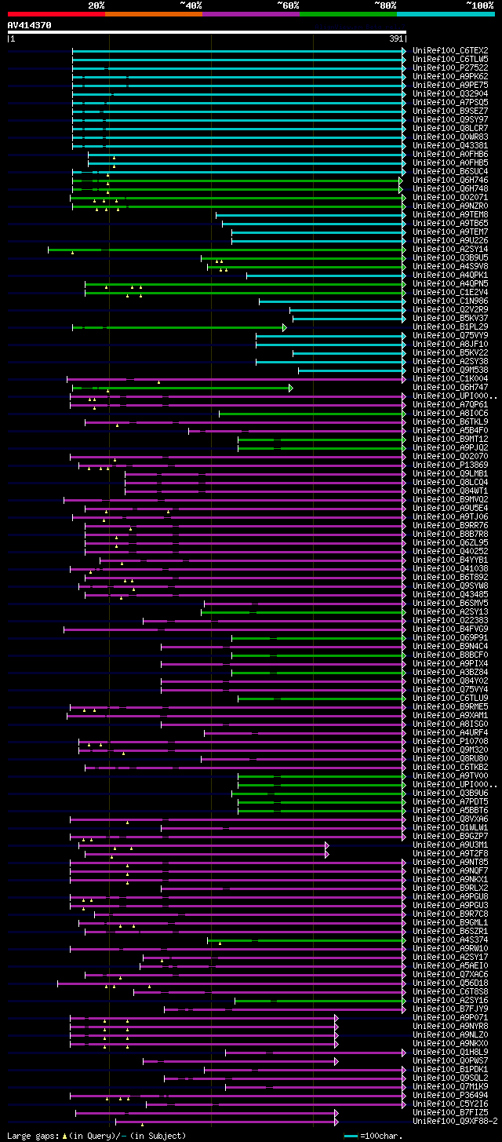
Task: Select the UniRef100_O22383 label
Action: tap(450, 620)
